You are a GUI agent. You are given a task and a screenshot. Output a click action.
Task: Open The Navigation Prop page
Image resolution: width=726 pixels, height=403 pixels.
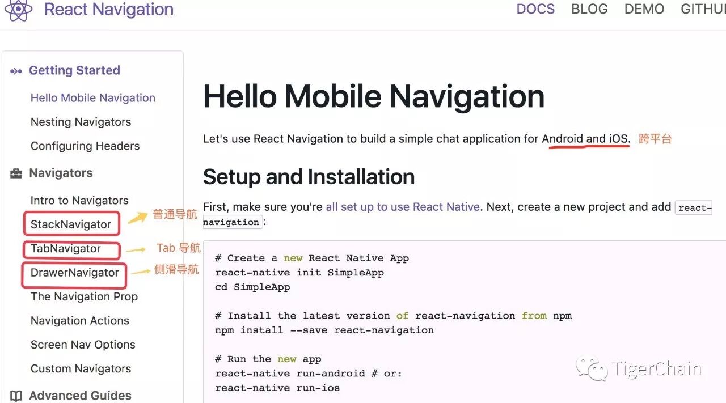click(x=84, y=296)
